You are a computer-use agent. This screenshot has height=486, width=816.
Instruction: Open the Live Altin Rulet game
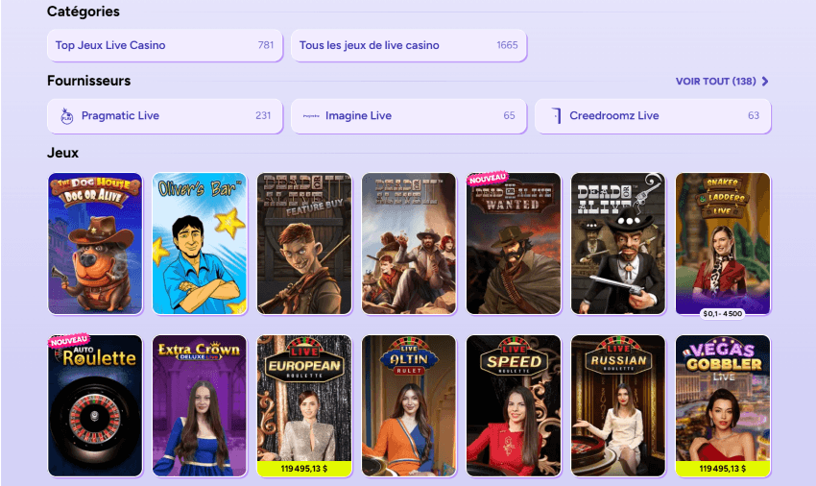[x=409, y=405]
